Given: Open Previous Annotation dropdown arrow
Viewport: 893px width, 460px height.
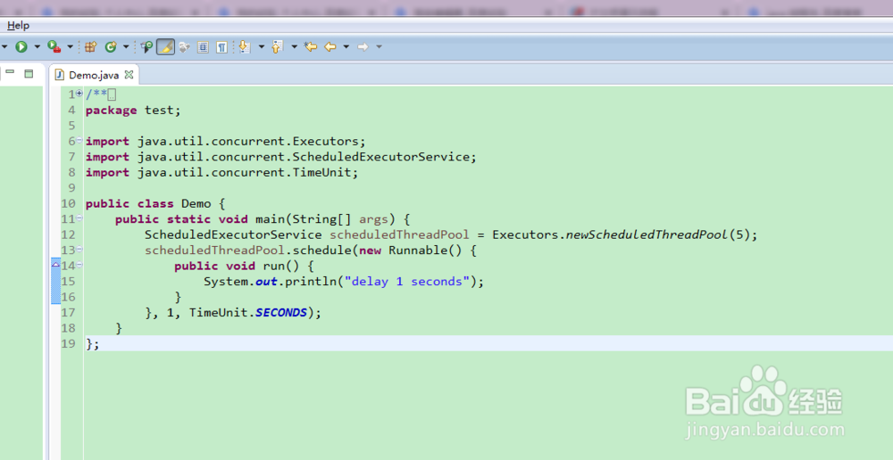Looking at the screenshot, I should click(295, 46).
